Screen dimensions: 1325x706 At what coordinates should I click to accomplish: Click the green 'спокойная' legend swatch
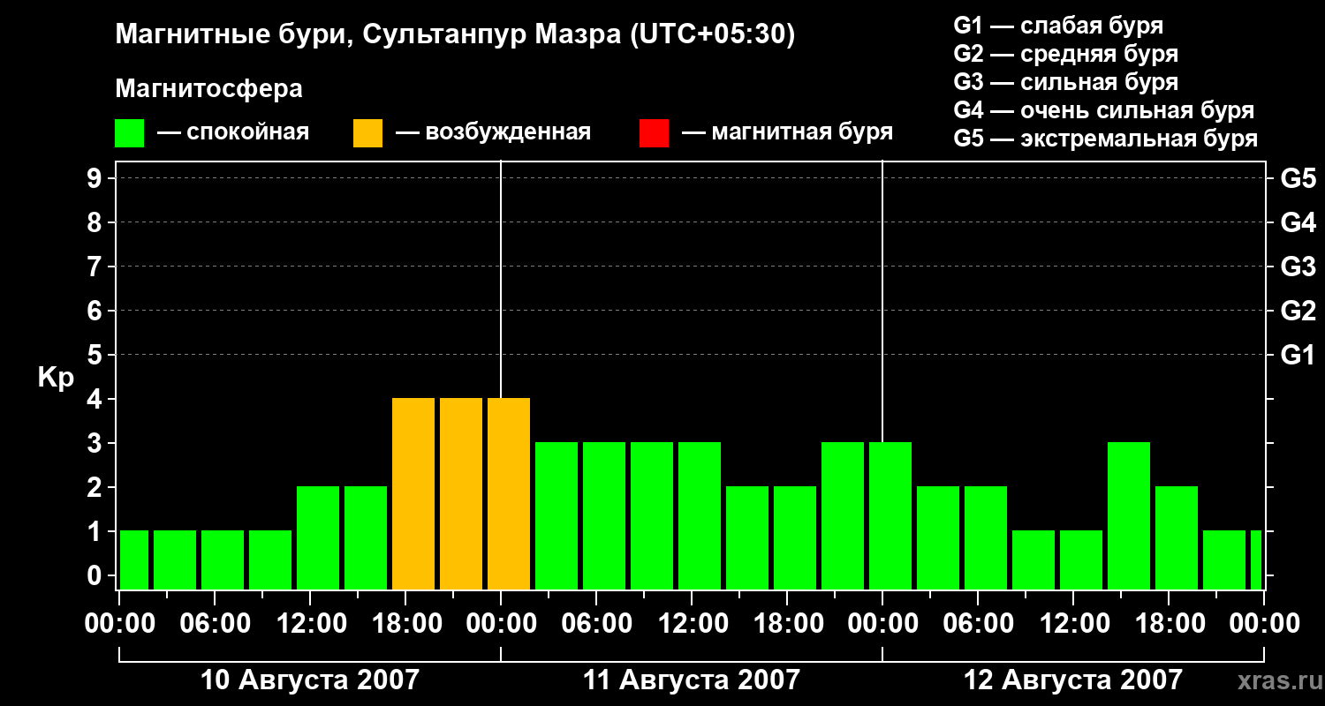click(x=130, y=132)
